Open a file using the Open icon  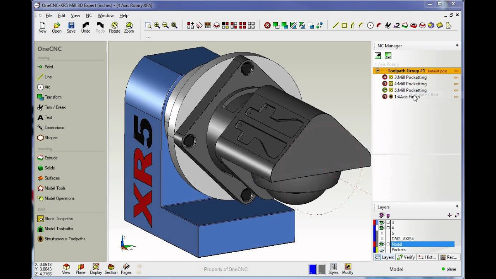pyautogui.click(x=57, y=28)
